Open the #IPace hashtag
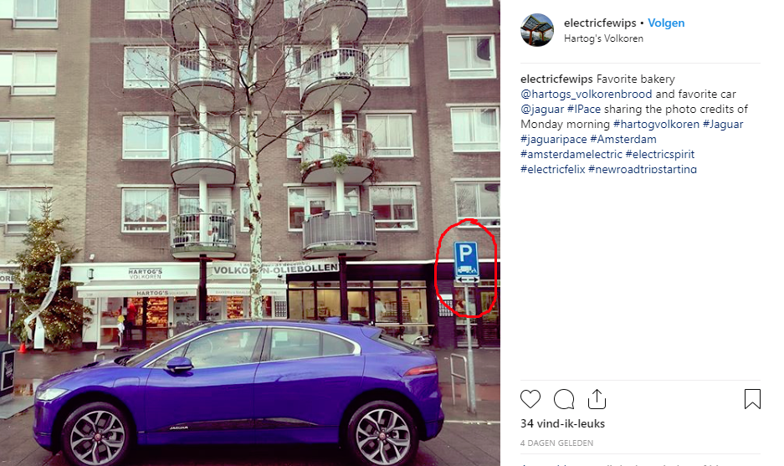This screenshot has height=466, width=784. tap(584, 109)
